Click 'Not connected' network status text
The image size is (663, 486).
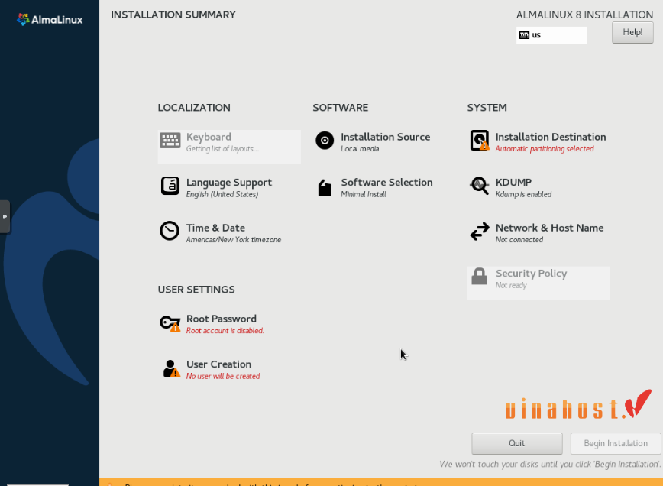point(519,240)
